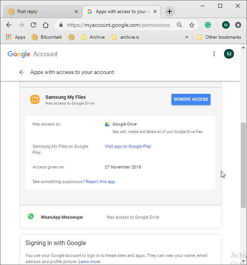This screenshot has width=247, height=265.
Task: Open the three-dot Google Account menu
Action: coord(214,54)
